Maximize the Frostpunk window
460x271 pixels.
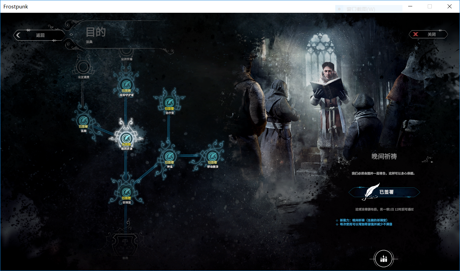pyautogui.click(x=430, y=6)
